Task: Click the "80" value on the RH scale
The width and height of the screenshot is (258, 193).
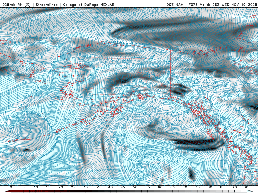Action: click(210, 187)
